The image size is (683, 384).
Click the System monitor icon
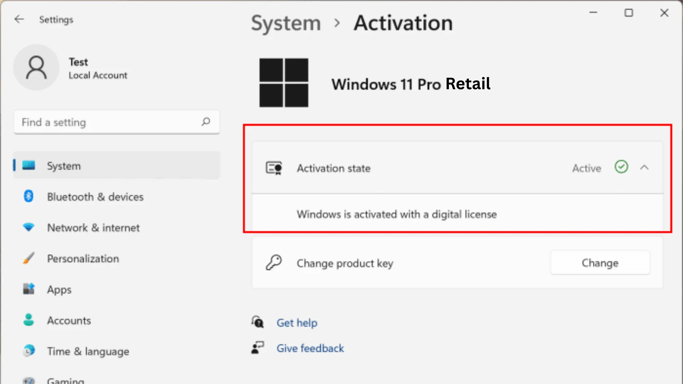pyautogui.click(x=28, y=165)
